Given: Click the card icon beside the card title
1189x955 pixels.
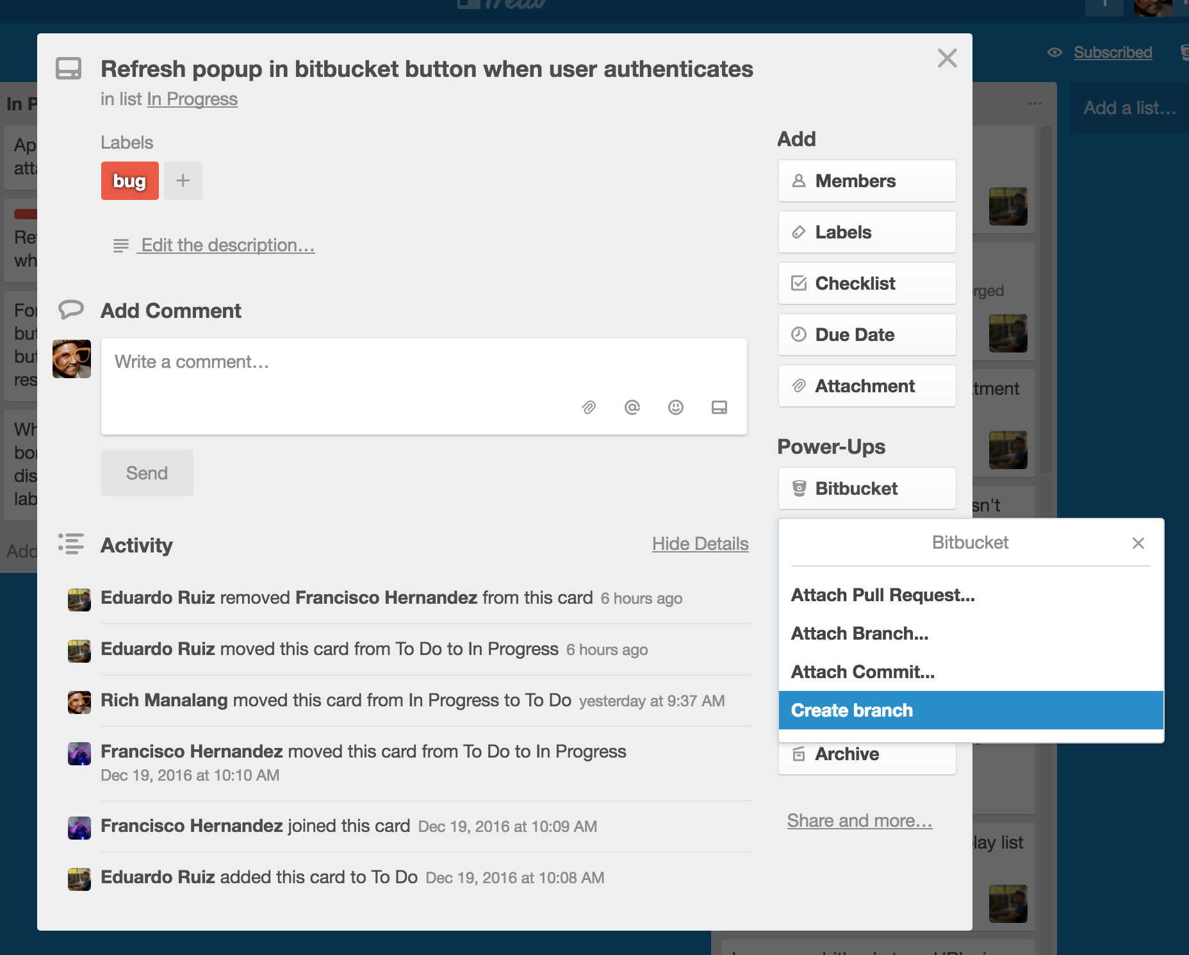Looking at the screenshot, I should pos(70,67).
